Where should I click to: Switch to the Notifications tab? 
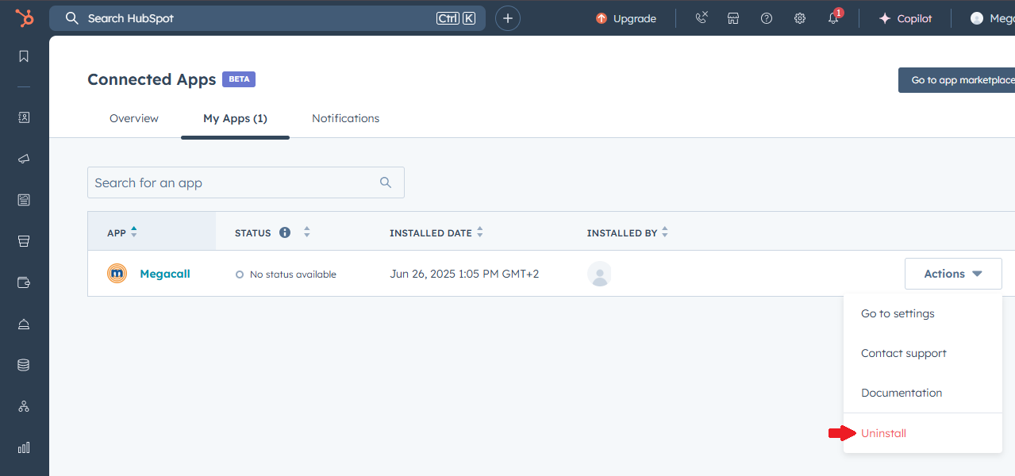click(x=345, y=118)
